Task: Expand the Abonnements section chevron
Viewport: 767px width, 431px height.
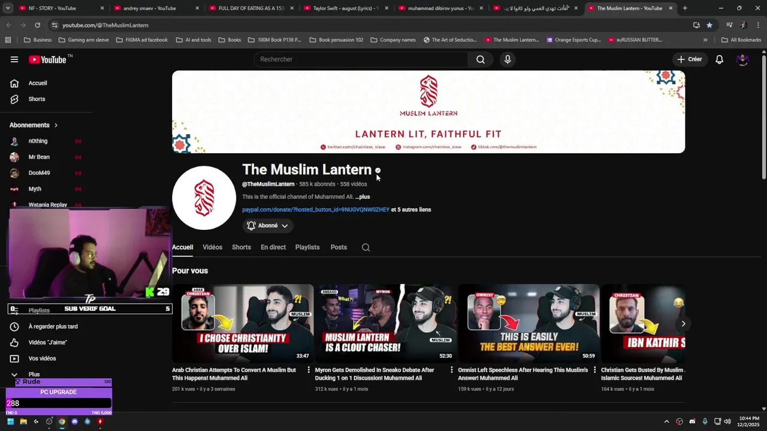Action: pyautogui.click(x=56, y=125)
